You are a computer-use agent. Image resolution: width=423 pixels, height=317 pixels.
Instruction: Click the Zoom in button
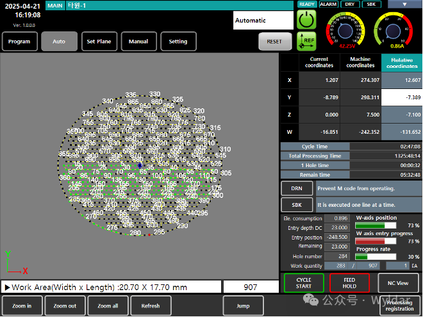22,305
